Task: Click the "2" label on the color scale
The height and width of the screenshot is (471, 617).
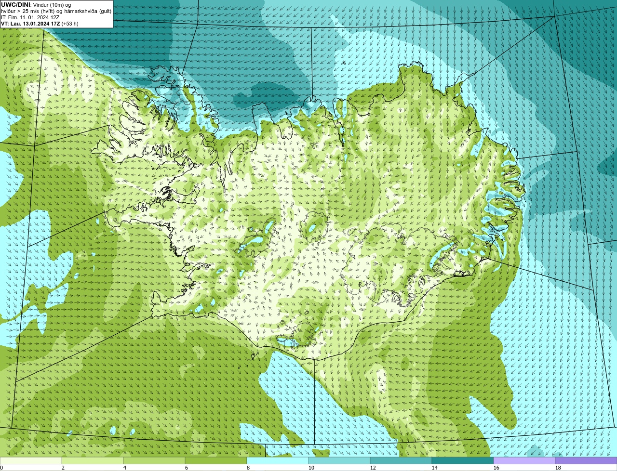Action: point(63,468)
